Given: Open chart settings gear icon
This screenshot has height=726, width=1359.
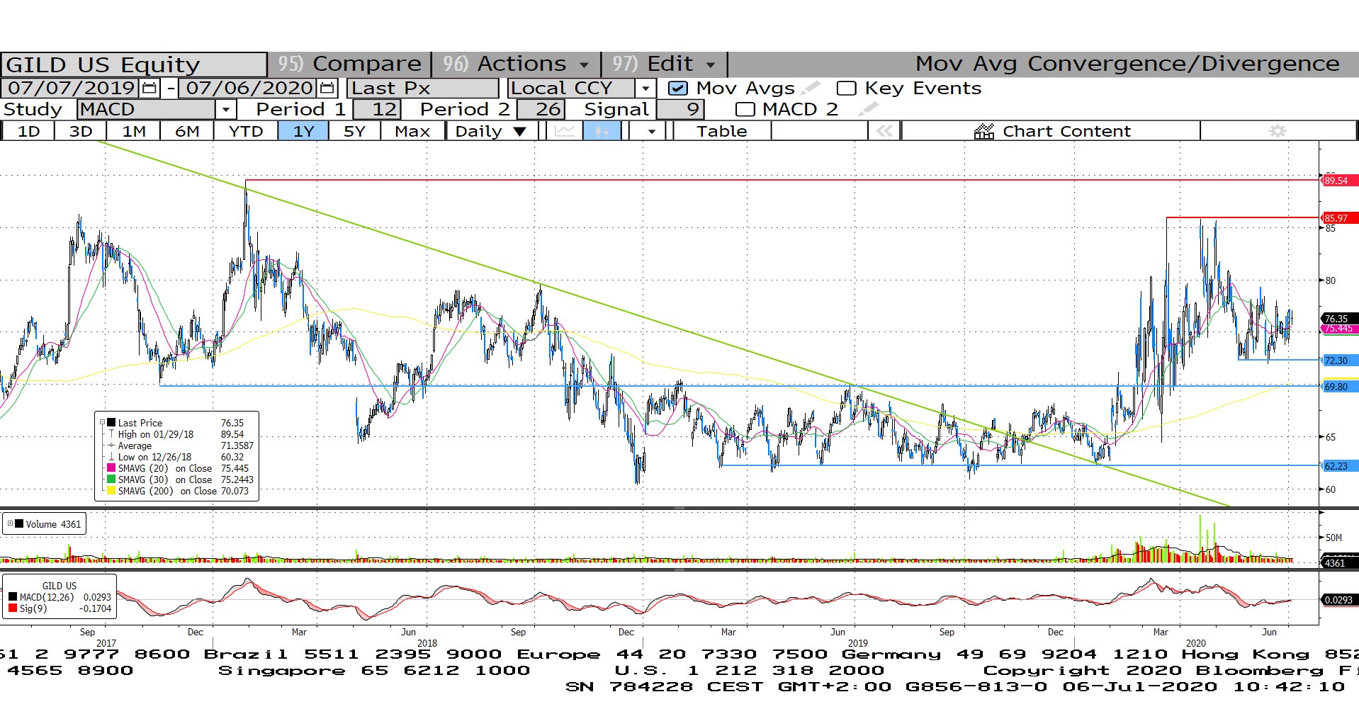Looking at the screenshot, I should pyautogui.click(x=1277, y=131).
